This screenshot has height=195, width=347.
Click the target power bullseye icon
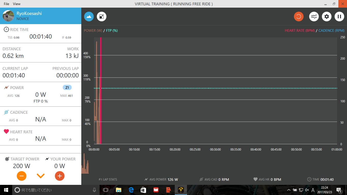coord(7,159)
